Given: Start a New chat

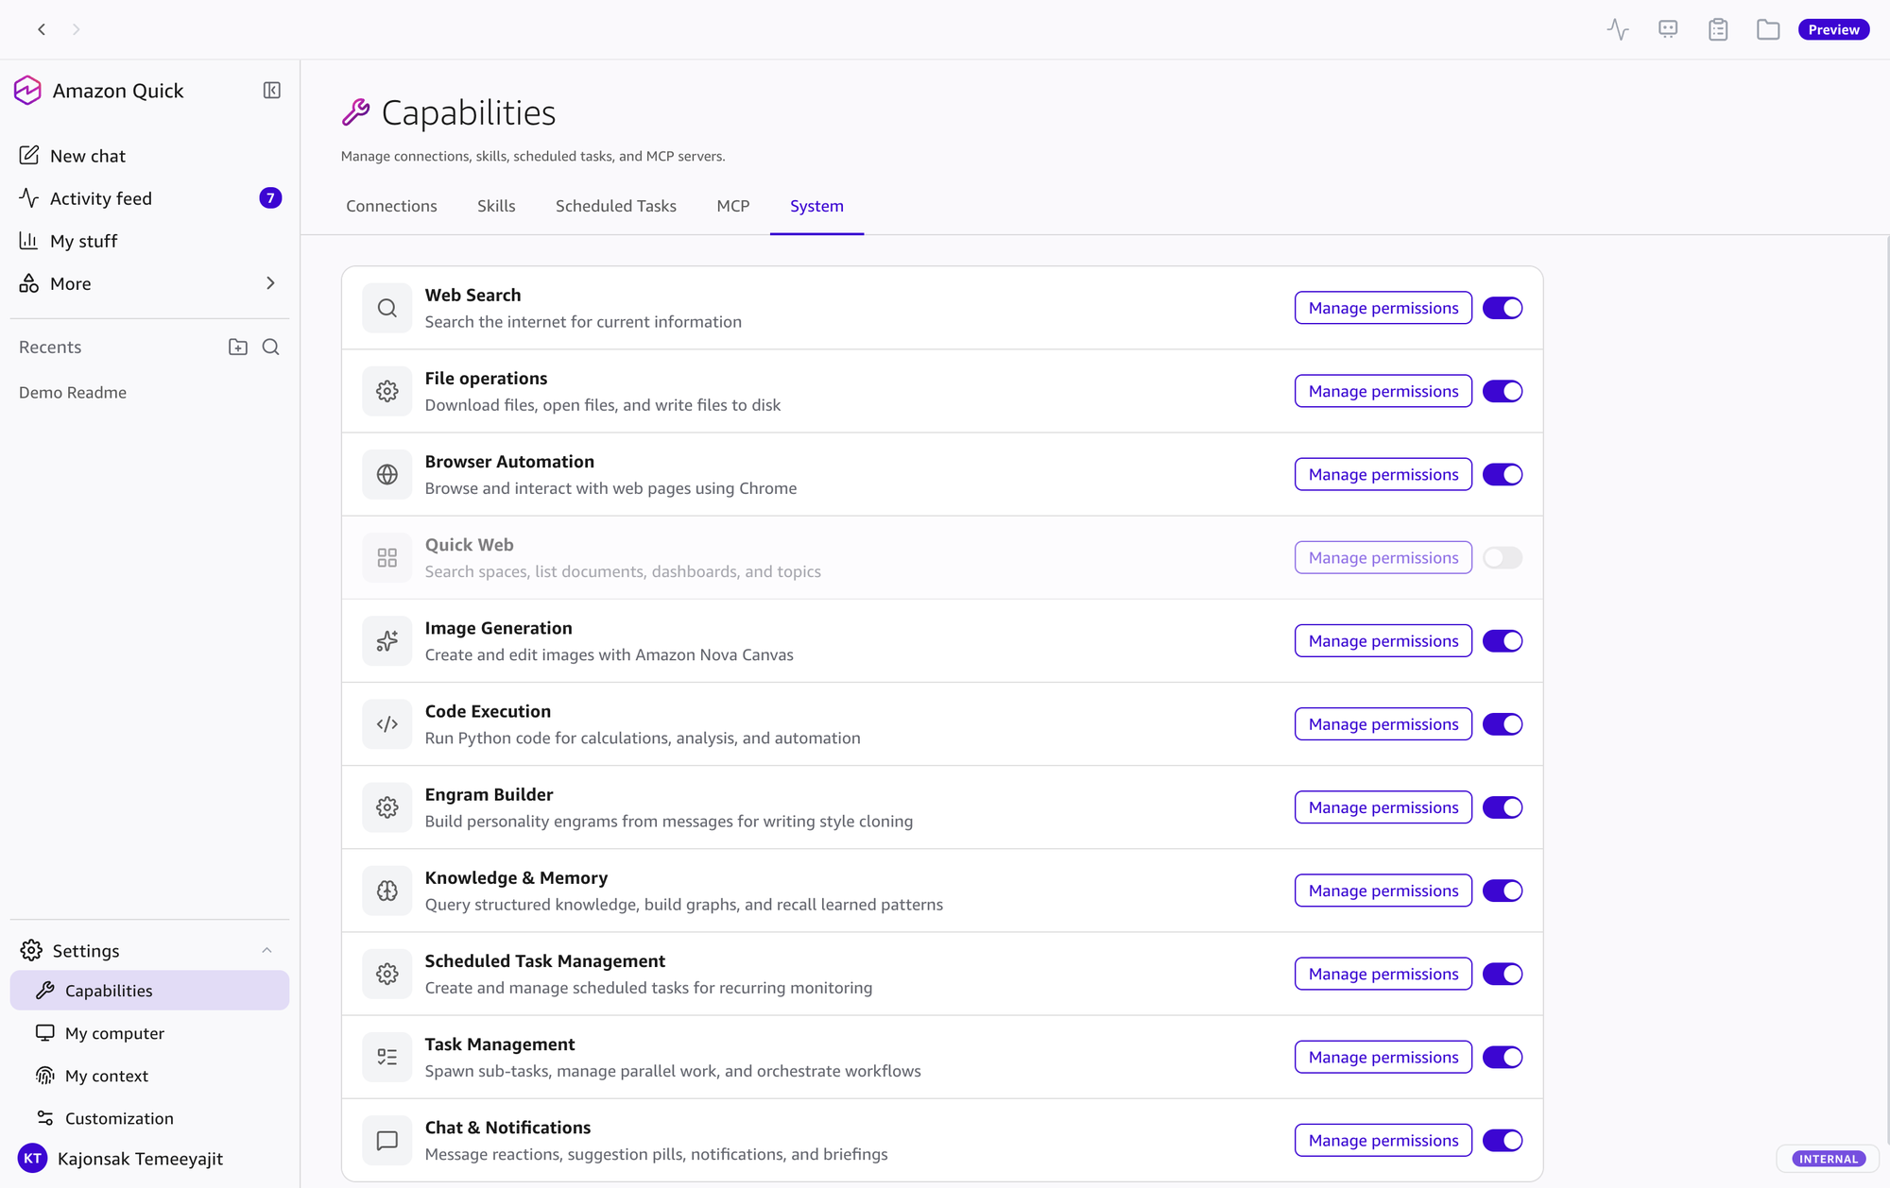Looking at the screenshot, I should [x=87, y=156].
